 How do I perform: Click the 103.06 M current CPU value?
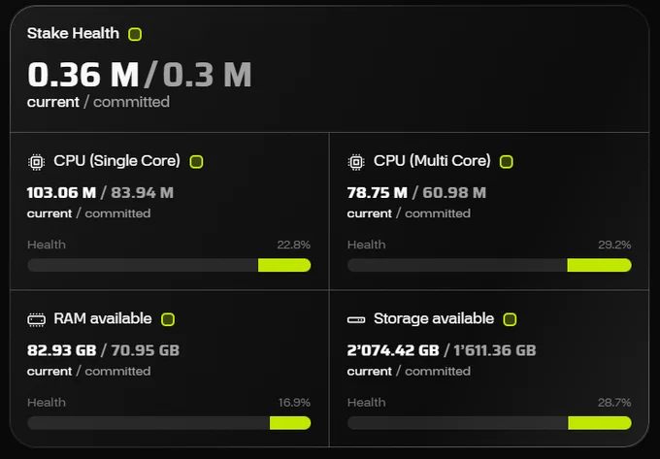pos(61,193)
